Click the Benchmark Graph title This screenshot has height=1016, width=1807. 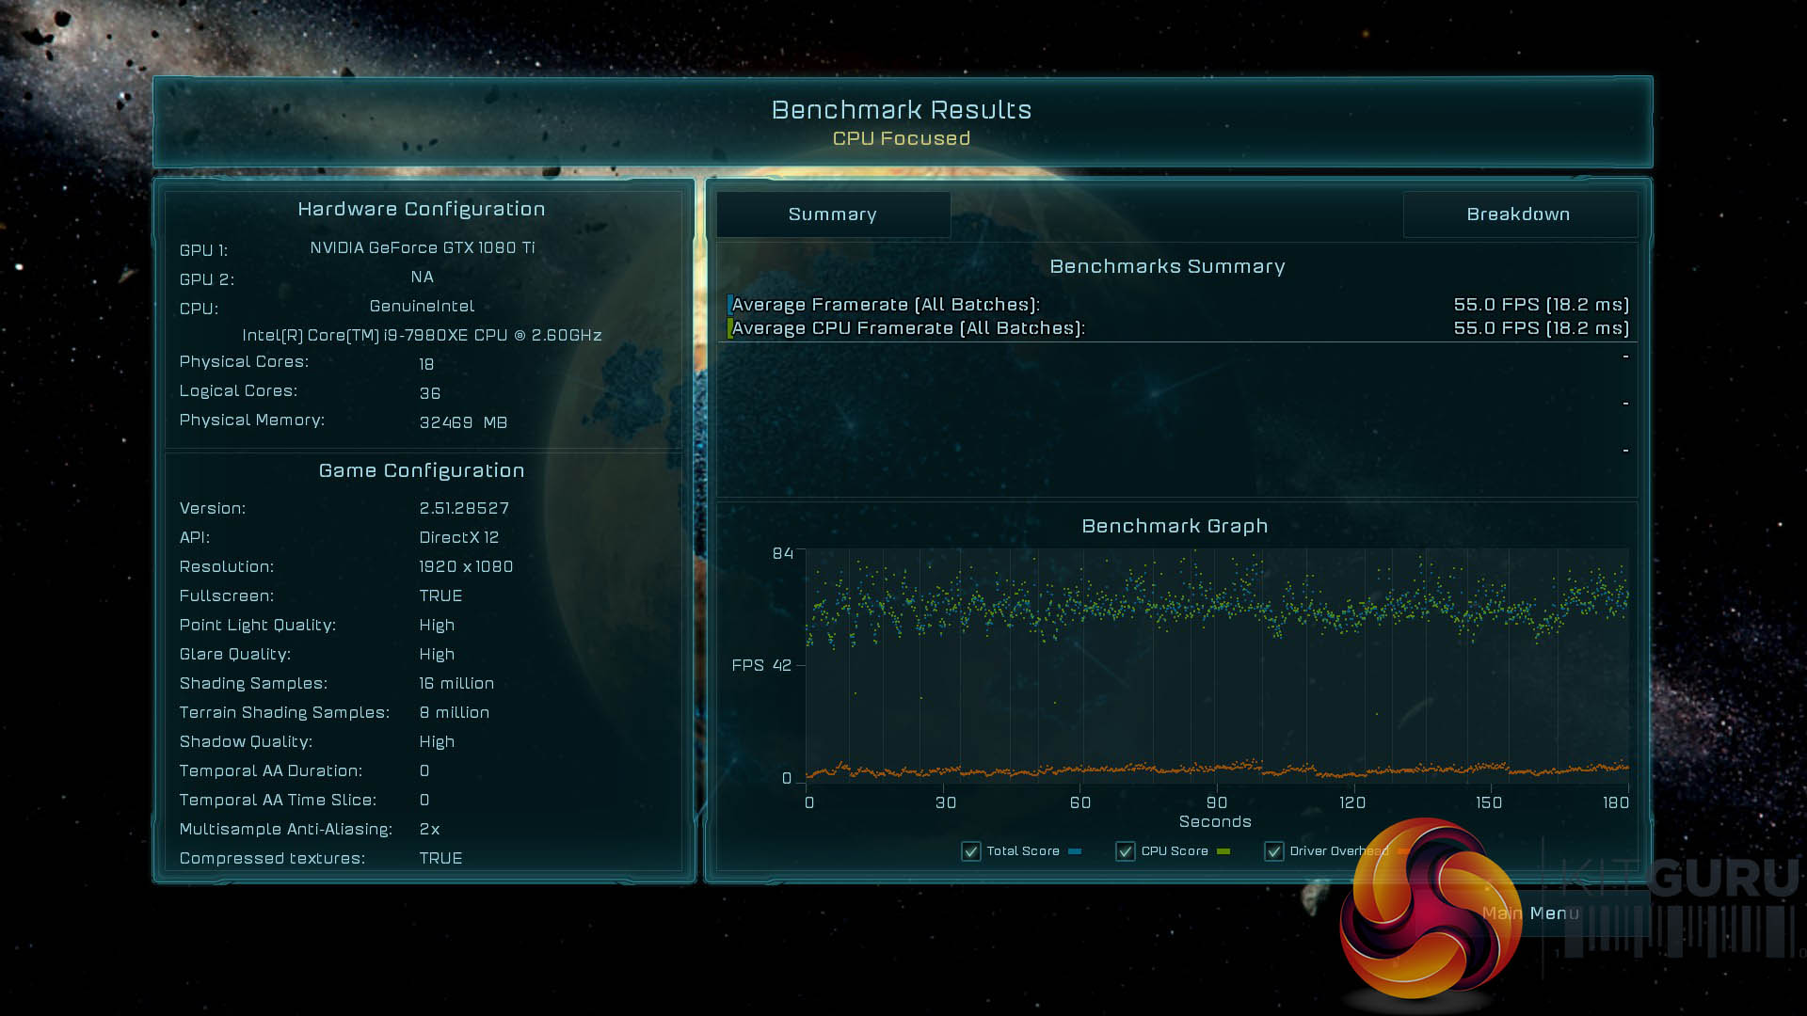tap(1175, 526)
